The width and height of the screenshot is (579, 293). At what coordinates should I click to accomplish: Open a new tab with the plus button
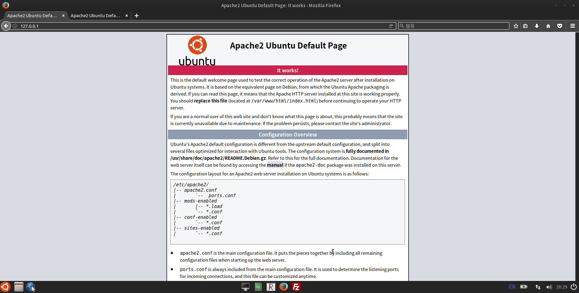[x=137, y=15]
